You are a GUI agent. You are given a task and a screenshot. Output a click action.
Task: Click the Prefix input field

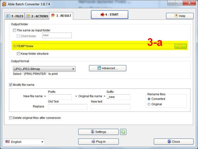[x=60, y=97]
